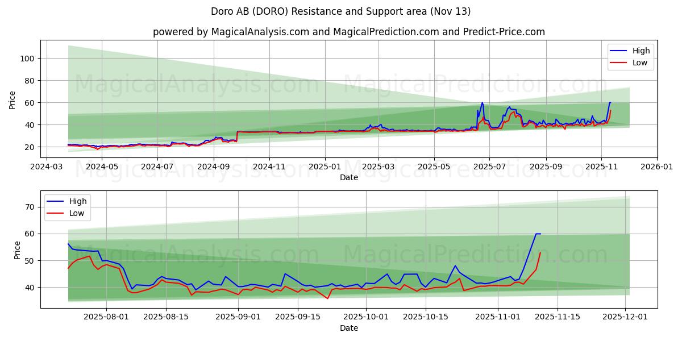Click the Date axis label on bottom chart
The height and width of the screenshot is (341, 682).
[x=349, y=328]
